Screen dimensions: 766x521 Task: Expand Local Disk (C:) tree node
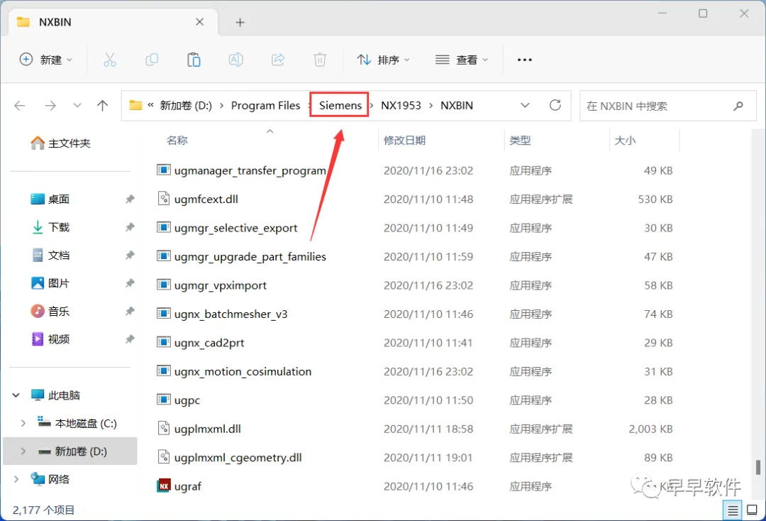coord(23,423)
